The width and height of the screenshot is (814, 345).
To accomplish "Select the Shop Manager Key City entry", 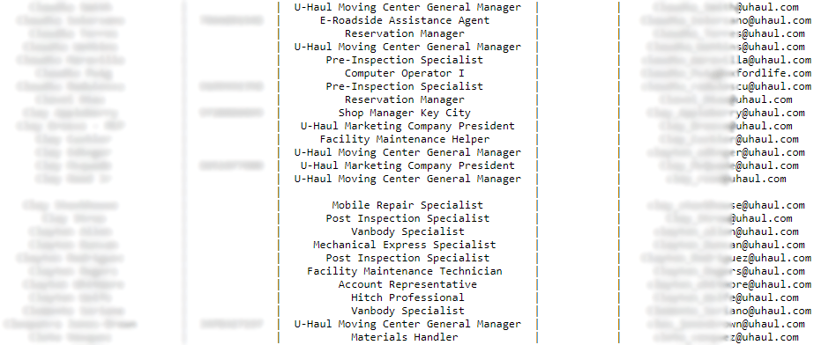I will [405, 113].
